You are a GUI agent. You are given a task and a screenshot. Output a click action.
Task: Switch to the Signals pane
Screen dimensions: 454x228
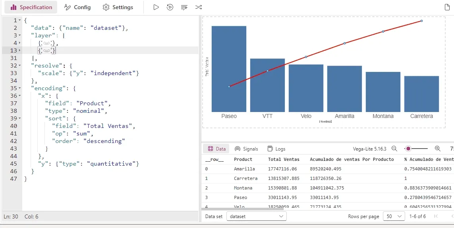246,149
